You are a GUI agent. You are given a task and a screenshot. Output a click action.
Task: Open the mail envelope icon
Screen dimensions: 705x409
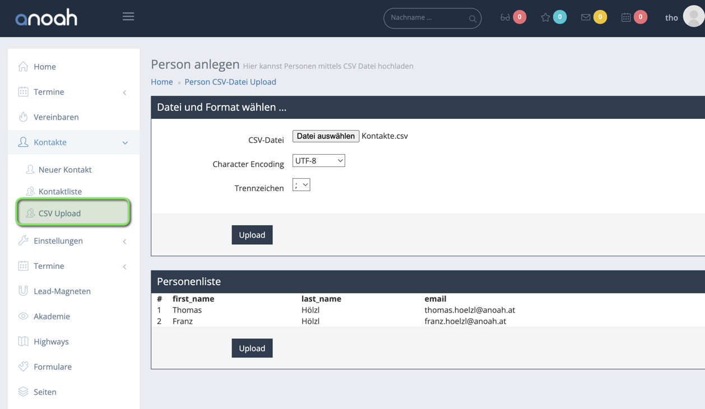coord(586,17)
